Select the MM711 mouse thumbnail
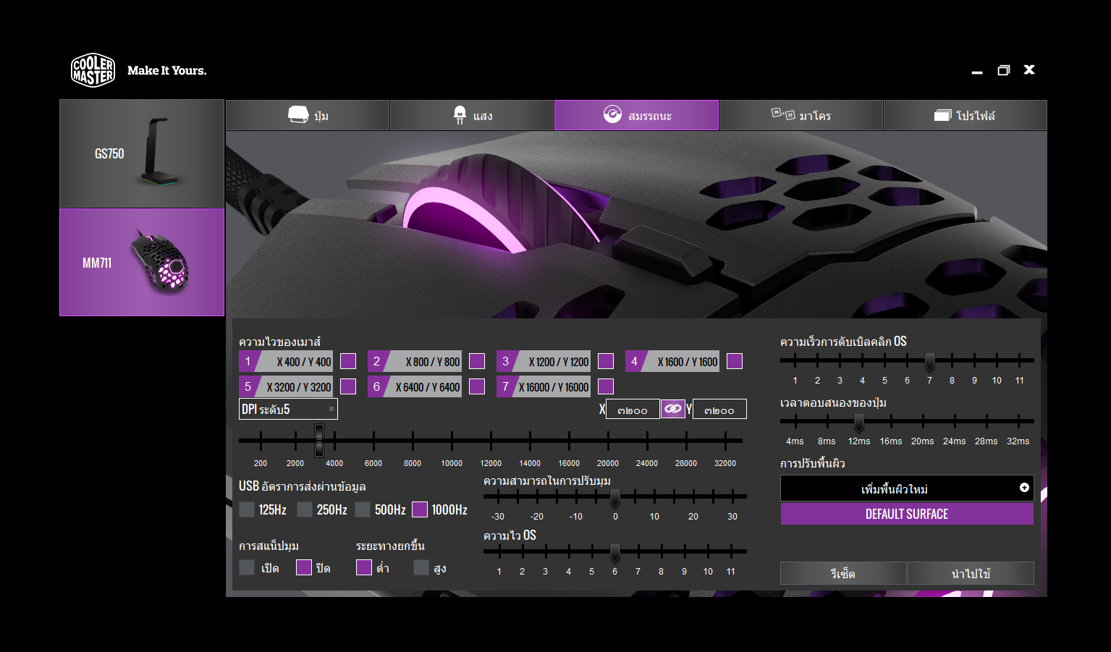This screenshot has height=652, width=1111. coord(142,263)
